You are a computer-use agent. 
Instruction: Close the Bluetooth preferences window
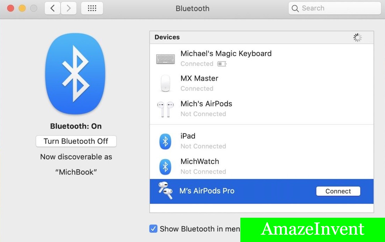pos(11,8)
